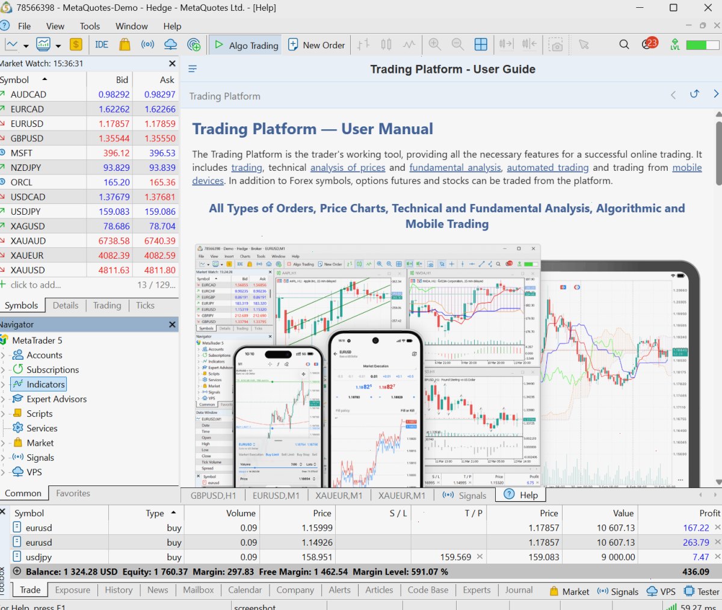This screenshot has height=610, width=722.
Task: Click the Accounts icon in Navigator
Action: (18, 355)
